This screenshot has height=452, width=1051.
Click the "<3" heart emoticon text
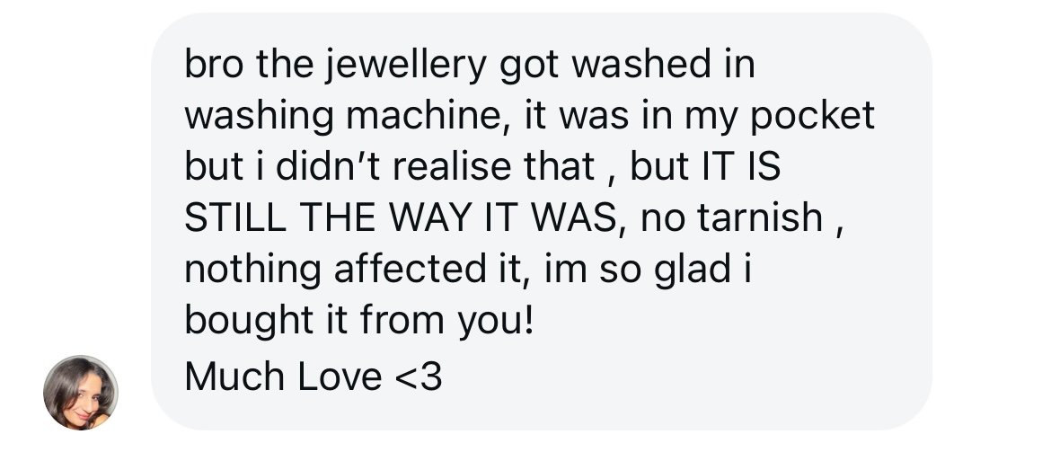pyautogui.click(x=419, y=377)
